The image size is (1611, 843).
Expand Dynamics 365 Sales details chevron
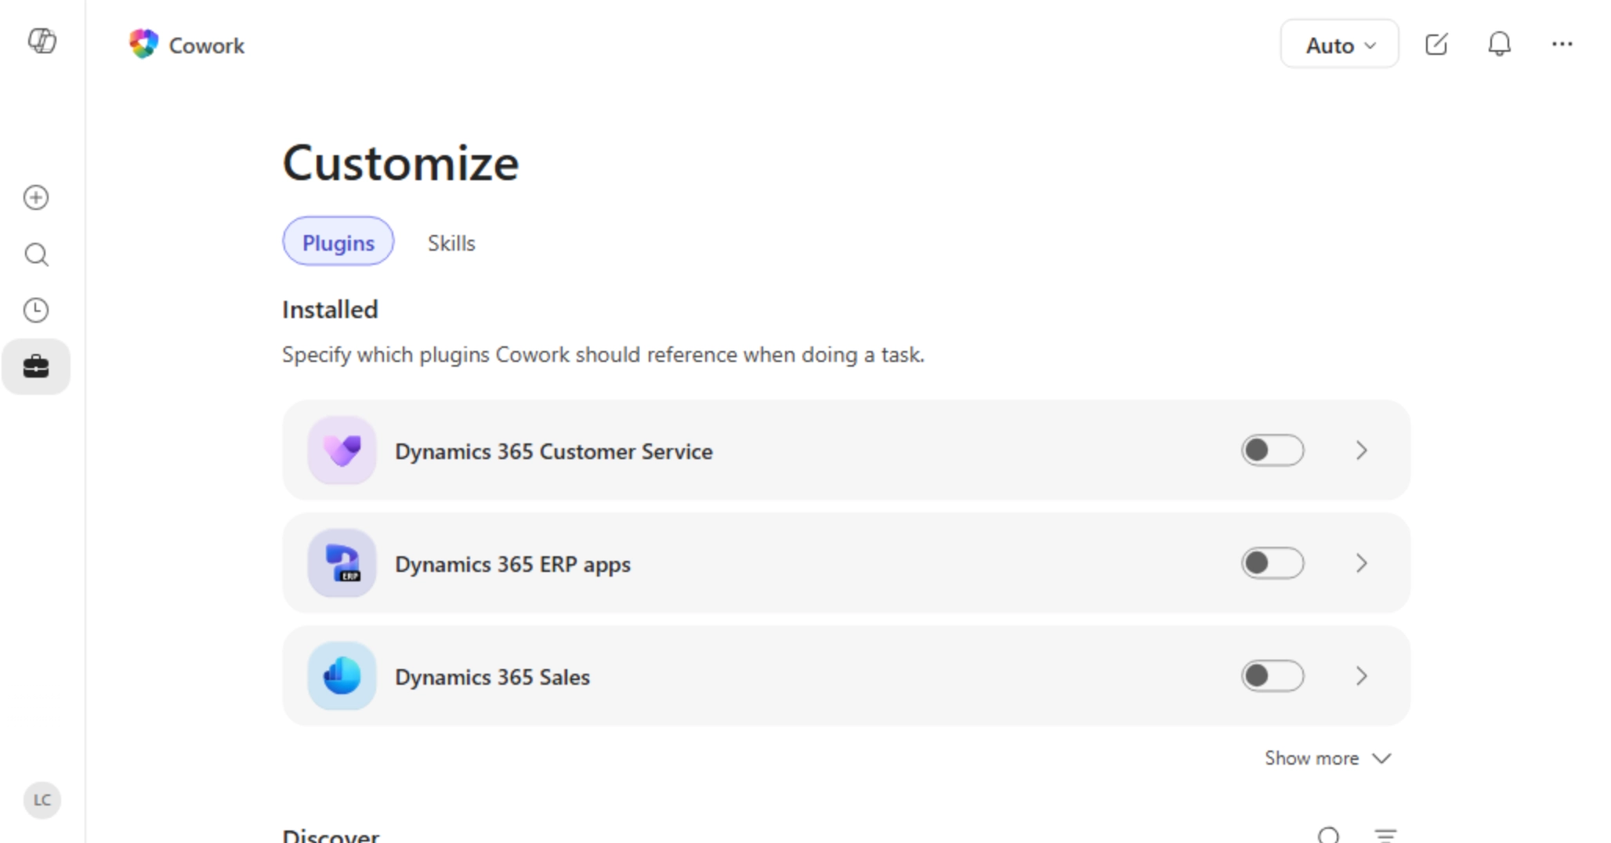coord(1362,676)
